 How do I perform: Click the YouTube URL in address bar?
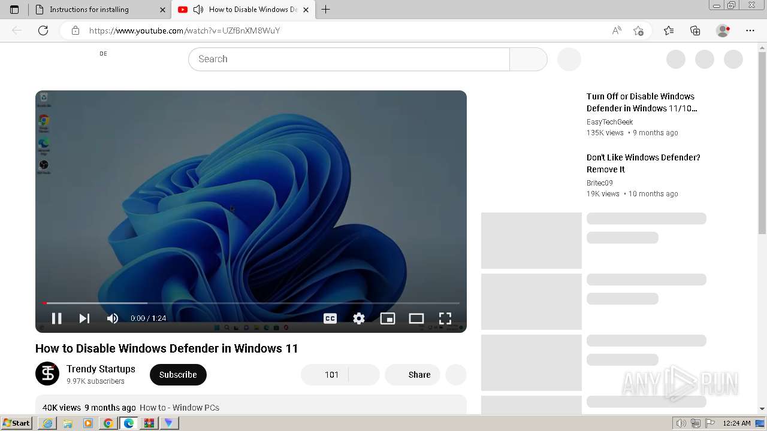point(185,31)
